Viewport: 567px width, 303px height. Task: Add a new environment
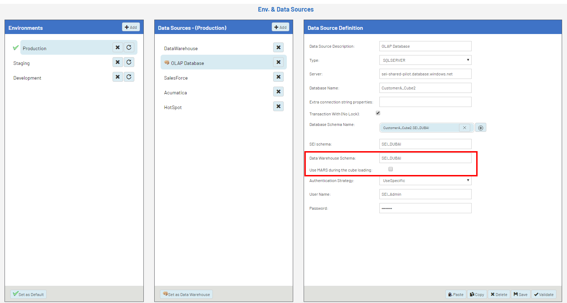[x=131, y=27]
